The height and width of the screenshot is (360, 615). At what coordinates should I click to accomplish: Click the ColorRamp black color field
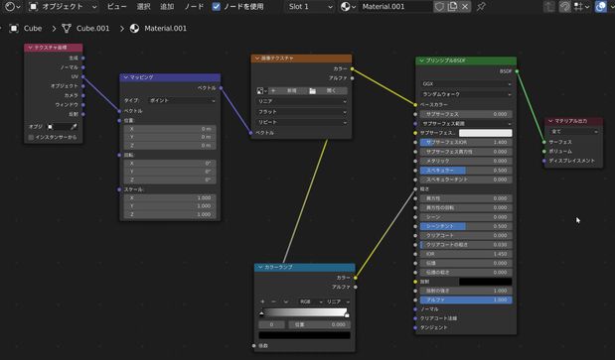click(x=304, y=335)
